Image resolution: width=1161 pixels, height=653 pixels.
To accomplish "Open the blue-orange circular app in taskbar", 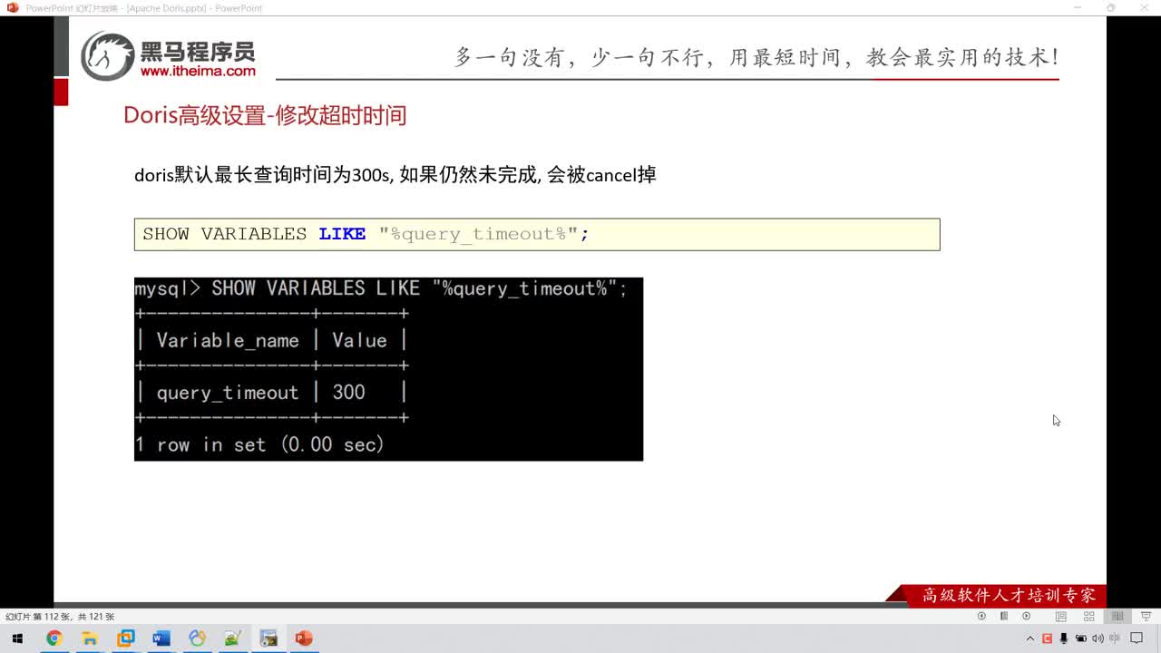I will (197, 638).
